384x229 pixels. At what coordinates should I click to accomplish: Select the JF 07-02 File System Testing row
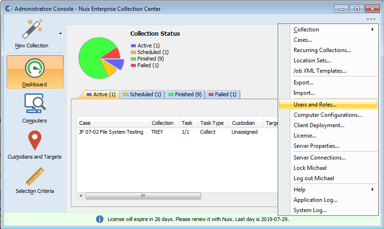(177, 132)
